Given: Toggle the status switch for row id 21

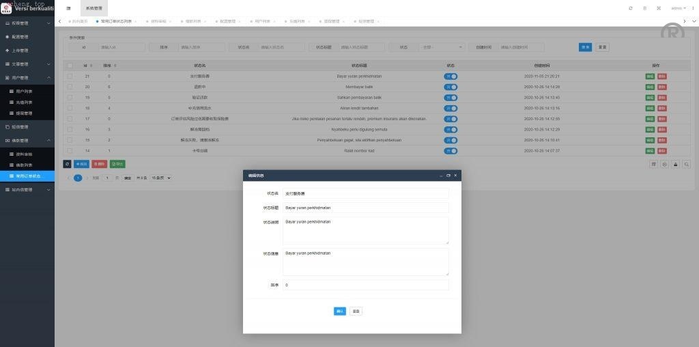Looking at the screenshot, I should (451, 77).
